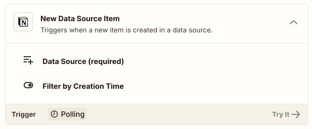This screenshot has height=129, width=312.
Task: Click the words "Creation Time" in the filter row
Action: click(x=98, y=86)
